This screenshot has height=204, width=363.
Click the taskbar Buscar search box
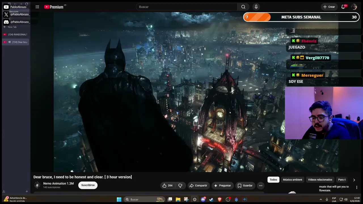pyautogui.click(x=144, y=199)
